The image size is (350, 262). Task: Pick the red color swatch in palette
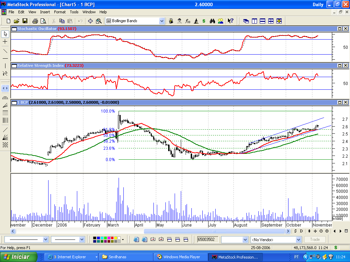112,238
